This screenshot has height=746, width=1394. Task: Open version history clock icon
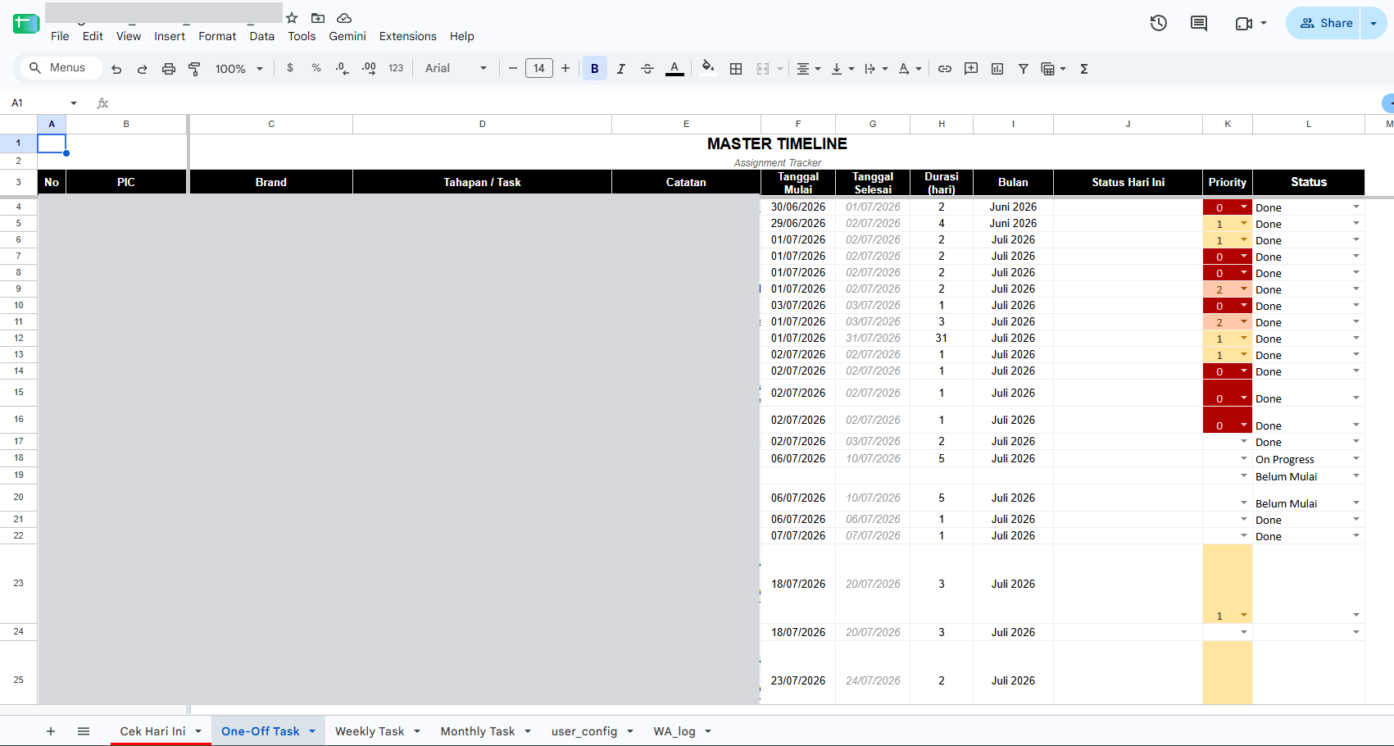(x=1158, y=23)
